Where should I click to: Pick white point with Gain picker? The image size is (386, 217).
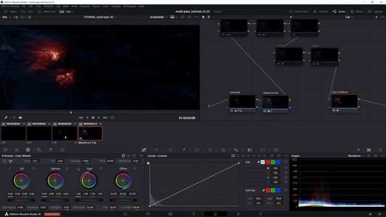coord(78,169)
